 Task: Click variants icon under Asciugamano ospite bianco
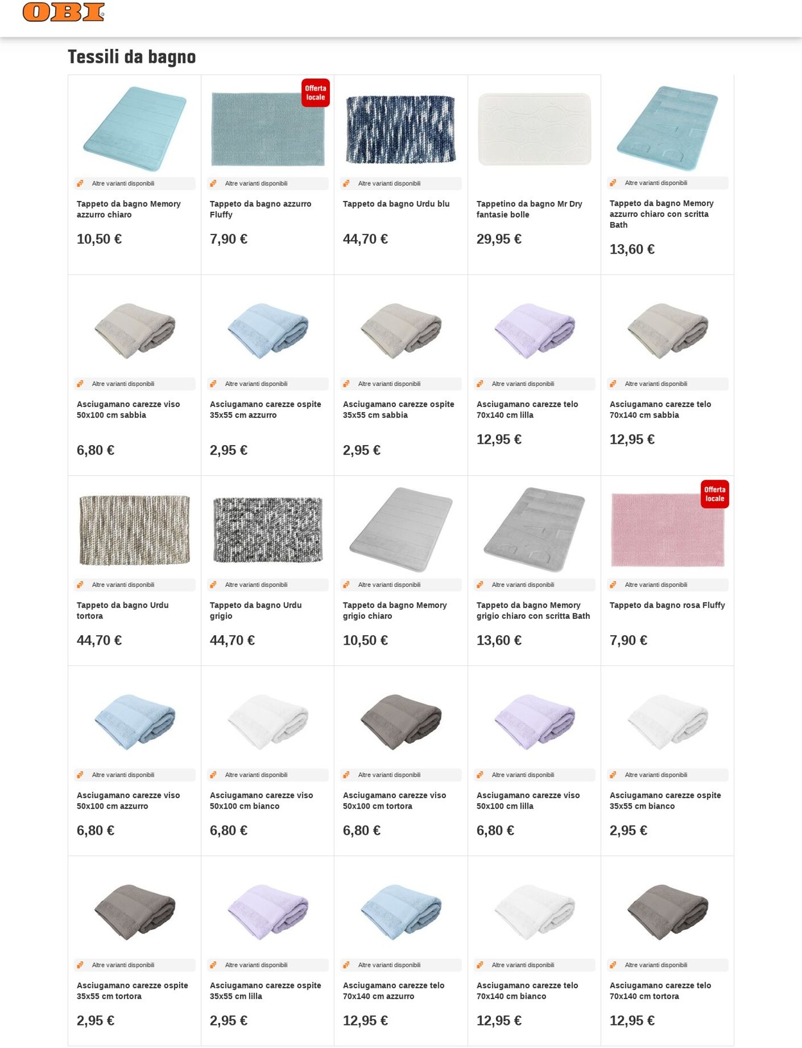pos(613,775)
